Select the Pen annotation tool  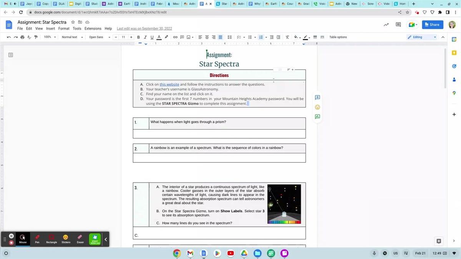37,239
